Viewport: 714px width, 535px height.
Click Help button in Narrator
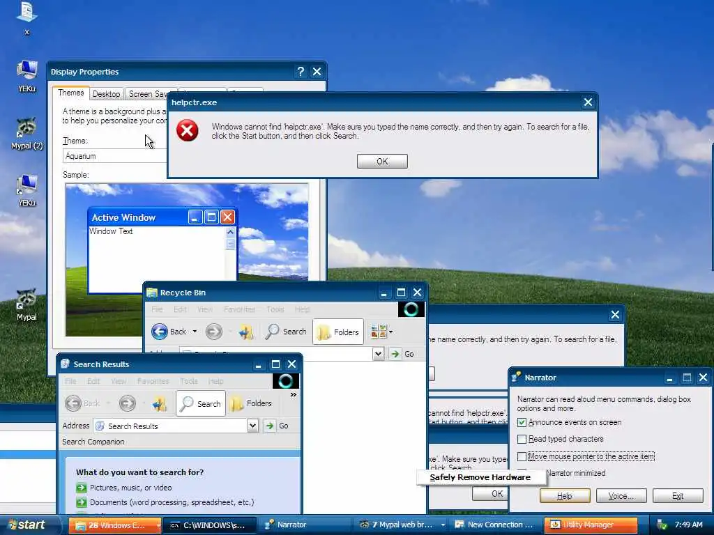tap(565, 496)
